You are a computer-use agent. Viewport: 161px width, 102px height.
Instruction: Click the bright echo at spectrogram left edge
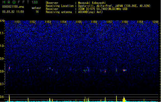point(9,68)
